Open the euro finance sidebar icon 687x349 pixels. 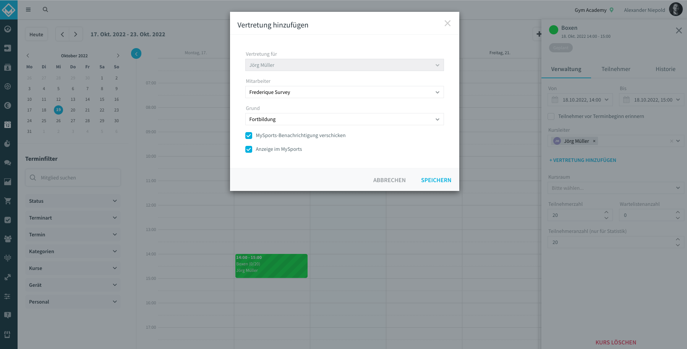pyautogui.click(x=8, y=105)
